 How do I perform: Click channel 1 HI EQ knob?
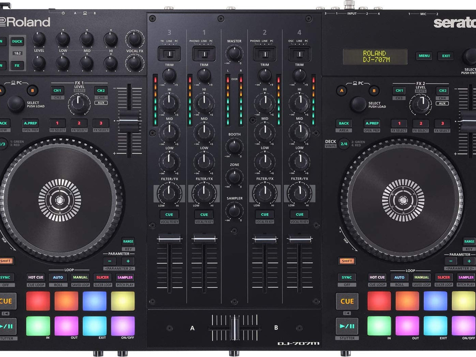coord(204,103)
